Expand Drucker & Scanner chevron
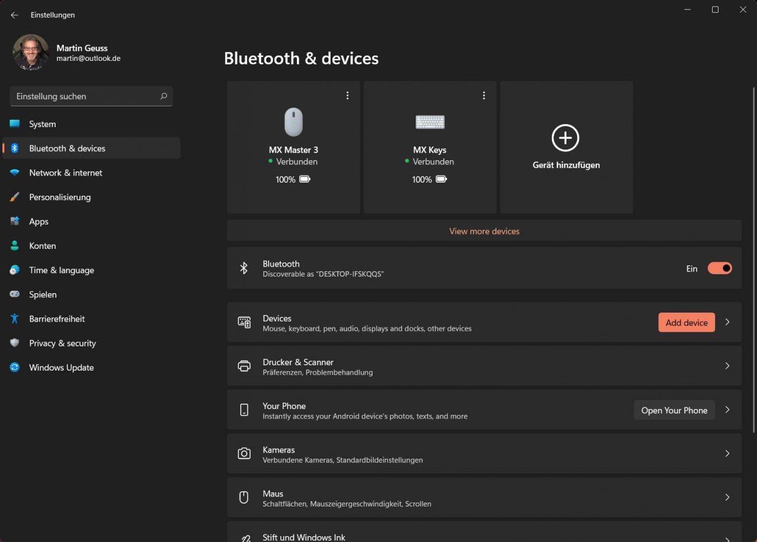757x542 pixels. (x=727, y=366)
